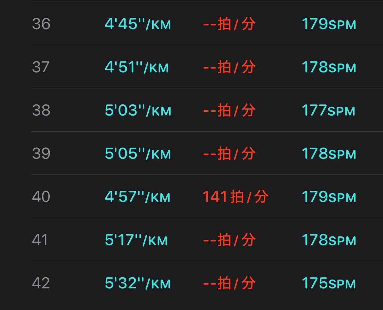Click the 5'05"/KM pace value
Viewport: 383px width, 310px height.
(x=138, y=154)
